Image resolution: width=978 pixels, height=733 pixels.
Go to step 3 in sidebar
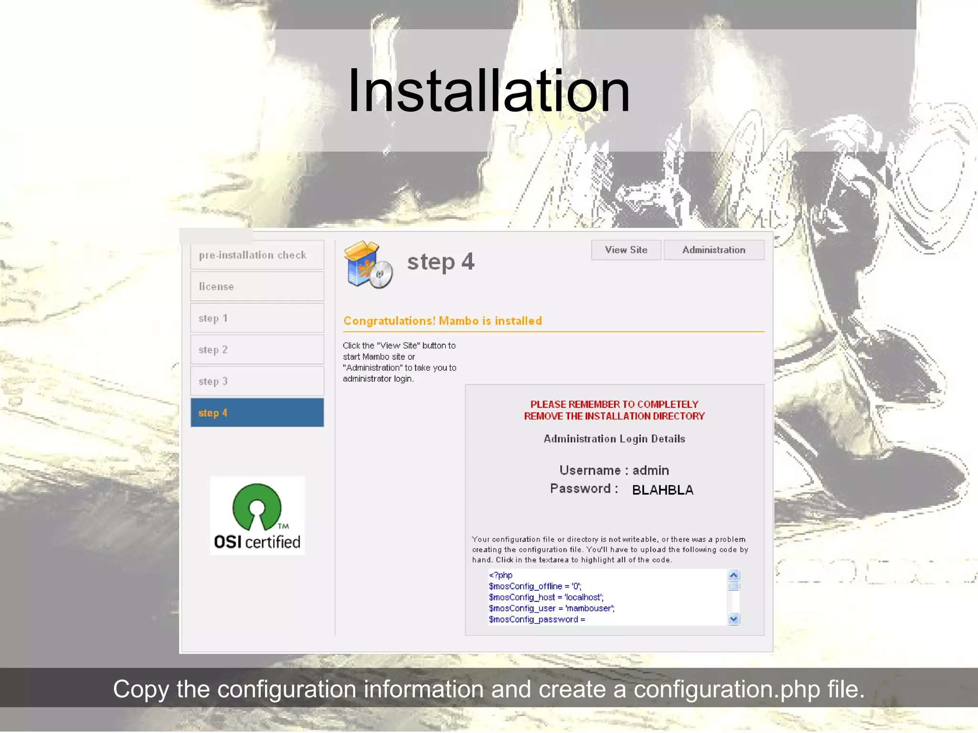257,381
